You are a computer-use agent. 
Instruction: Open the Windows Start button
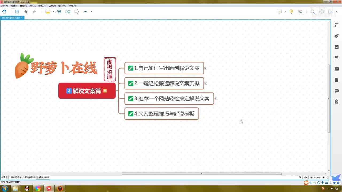5,189
